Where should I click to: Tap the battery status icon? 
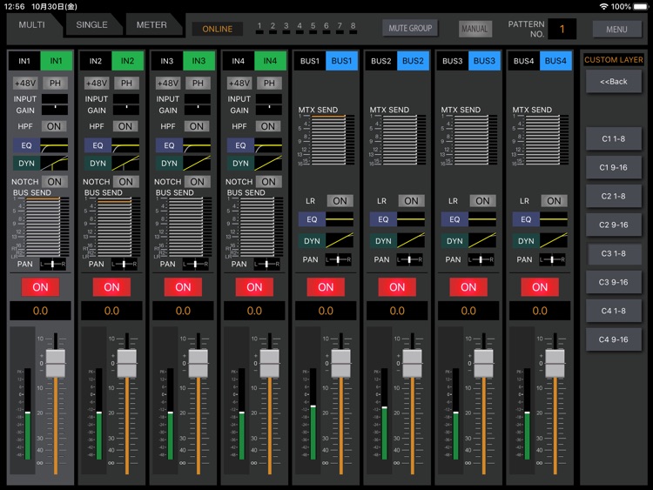click(x=641, y=7)
